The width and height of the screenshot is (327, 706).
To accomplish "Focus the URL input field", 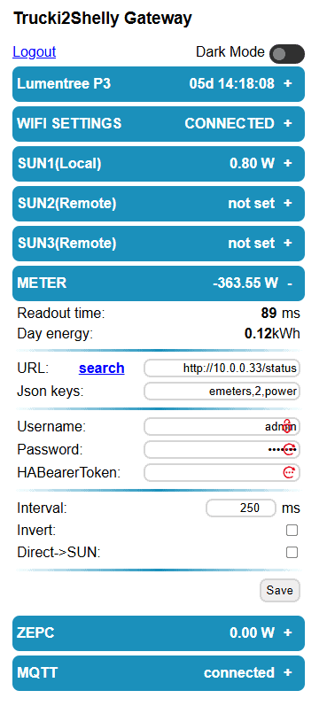I will tap(222, 369).
